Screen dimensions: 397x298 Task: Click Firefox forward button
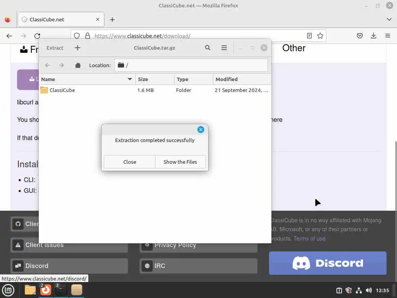pyautogui.click(x=23, y=36)
